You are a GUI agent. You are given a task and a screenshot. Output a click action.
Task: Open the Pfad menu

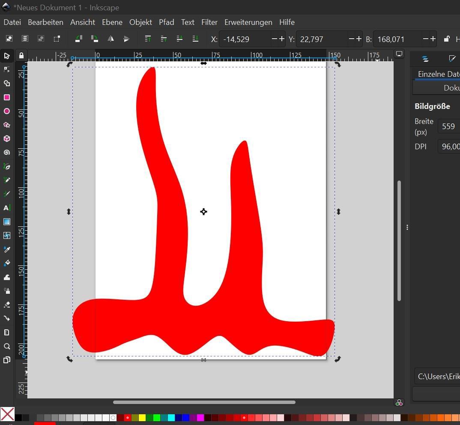166,22
